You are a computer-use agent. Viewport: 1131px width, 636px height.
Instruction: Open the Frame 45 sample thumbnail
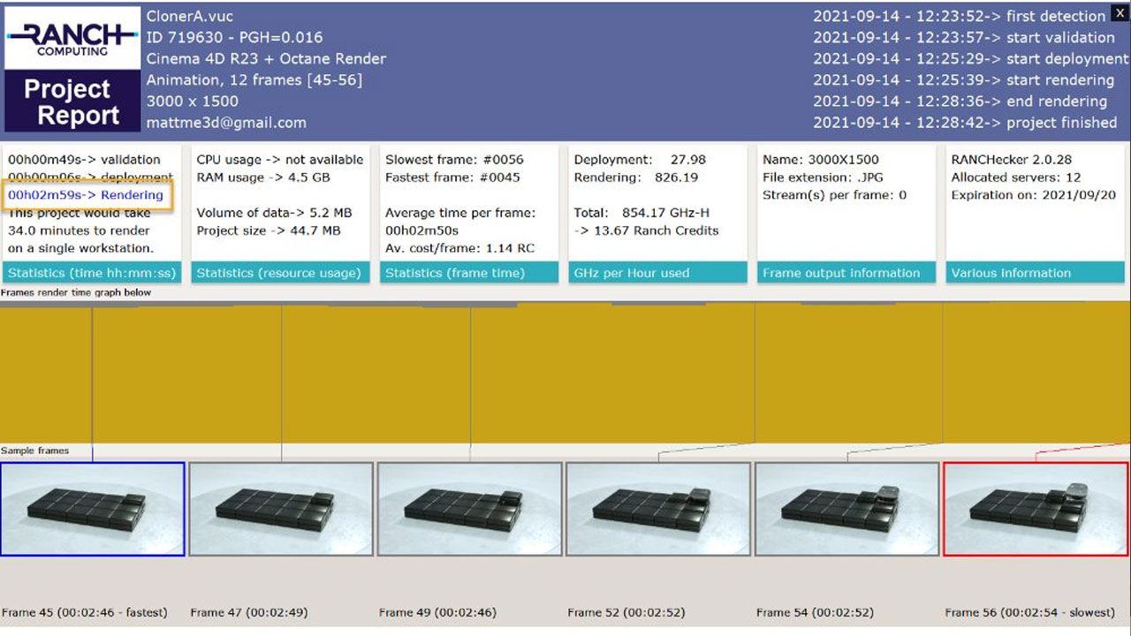pyautogui.click(x=93, y=509)
